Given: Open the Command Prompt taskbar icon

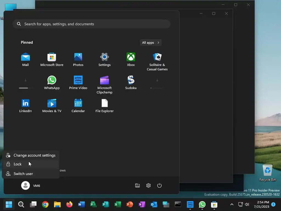Looking at the screenshot, I should click(178, 204).
